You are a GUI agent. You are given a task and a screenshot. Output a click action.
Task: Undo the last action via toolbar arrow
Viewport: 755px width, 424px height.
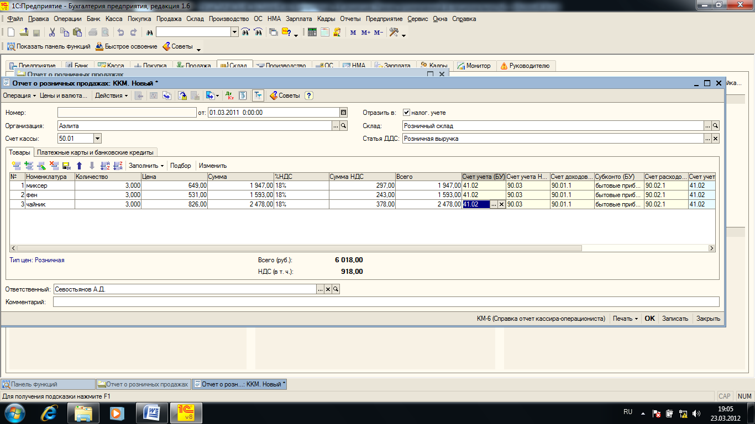pyautogui.click(x=120, y=33)
